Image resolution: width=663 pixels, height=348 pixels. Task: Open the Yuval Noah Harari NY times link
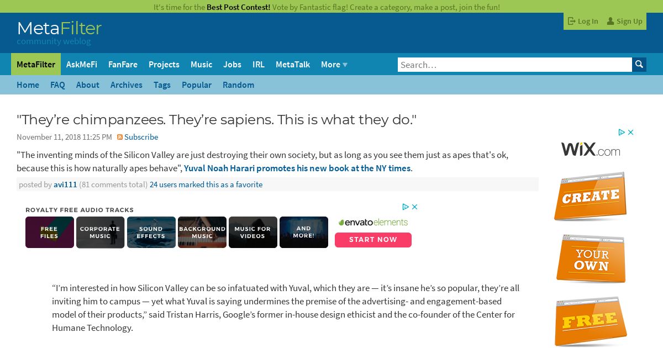point(297,168)
